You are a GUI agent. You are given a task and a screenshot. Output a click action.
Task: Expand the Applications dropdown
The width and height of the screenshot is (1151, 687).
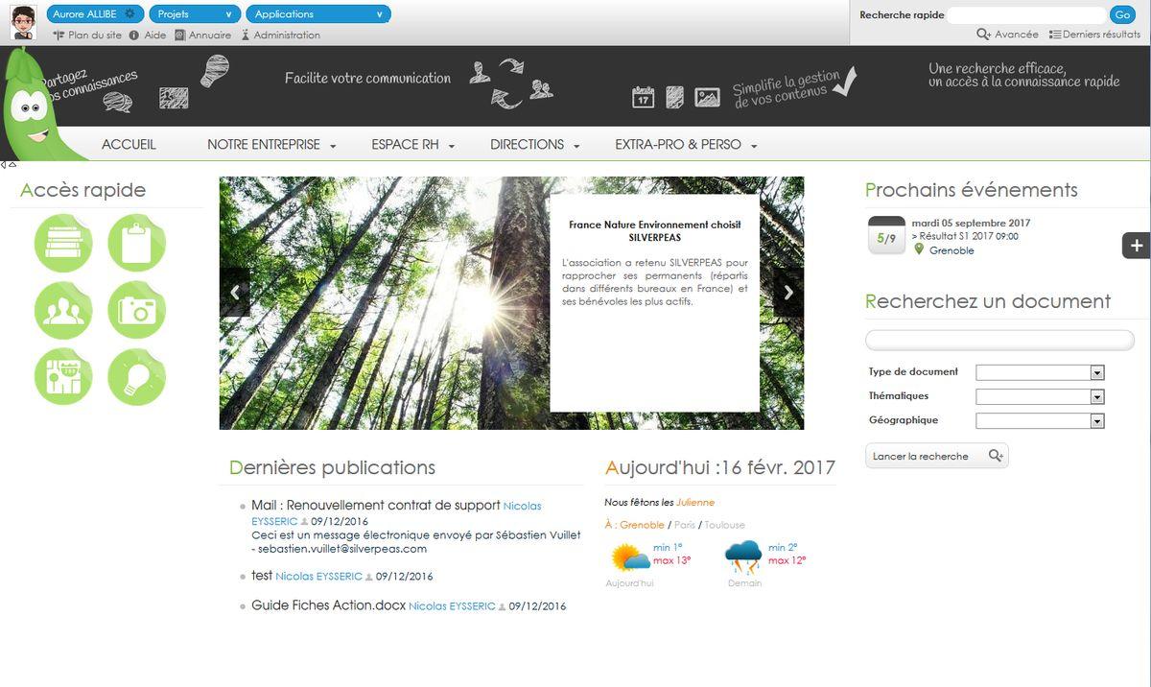317,14
